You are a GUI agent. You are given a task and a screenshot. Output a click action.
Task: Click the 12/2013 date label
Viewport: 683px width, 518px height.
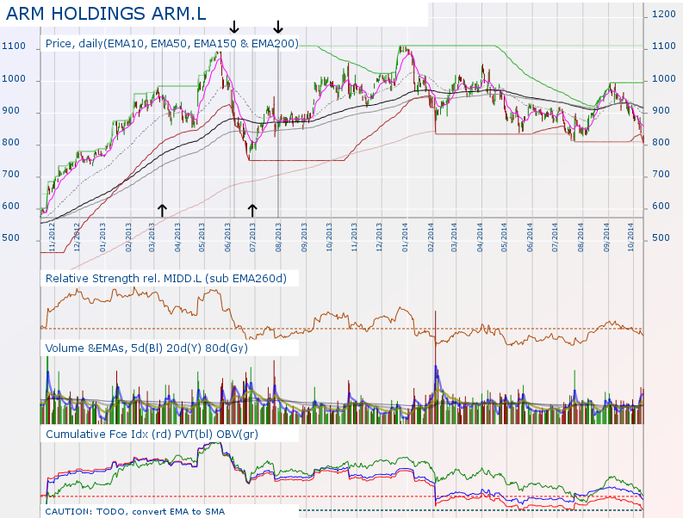(379, 237)
